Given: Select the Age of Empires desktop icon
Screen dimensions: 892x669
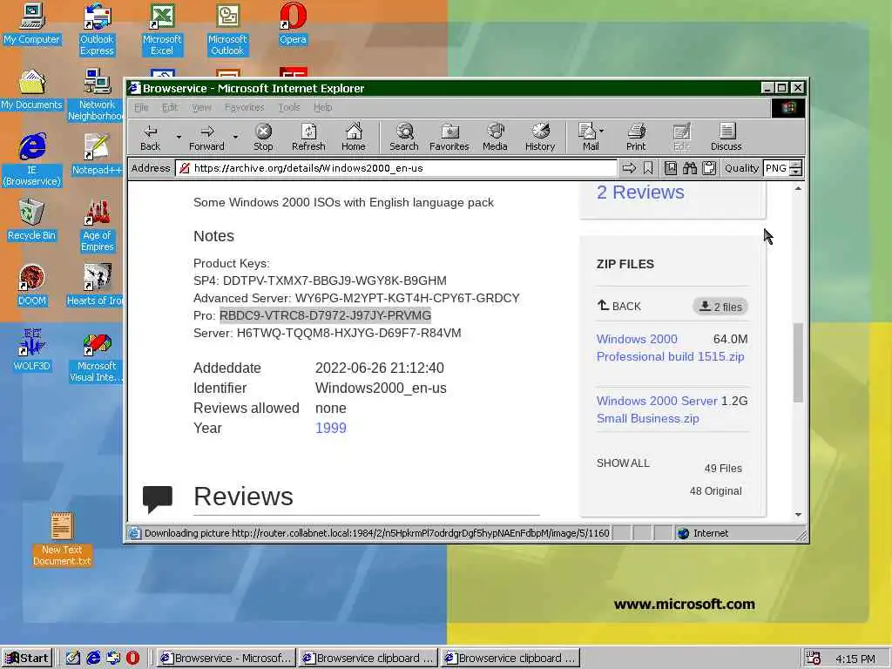Looking at the screenshot, I should pyautogui.click(x=97, y=226).
